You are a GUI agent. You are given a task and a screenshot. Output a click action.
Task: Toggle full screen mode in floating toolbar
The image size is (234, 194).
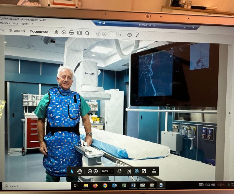pos(144,171)
